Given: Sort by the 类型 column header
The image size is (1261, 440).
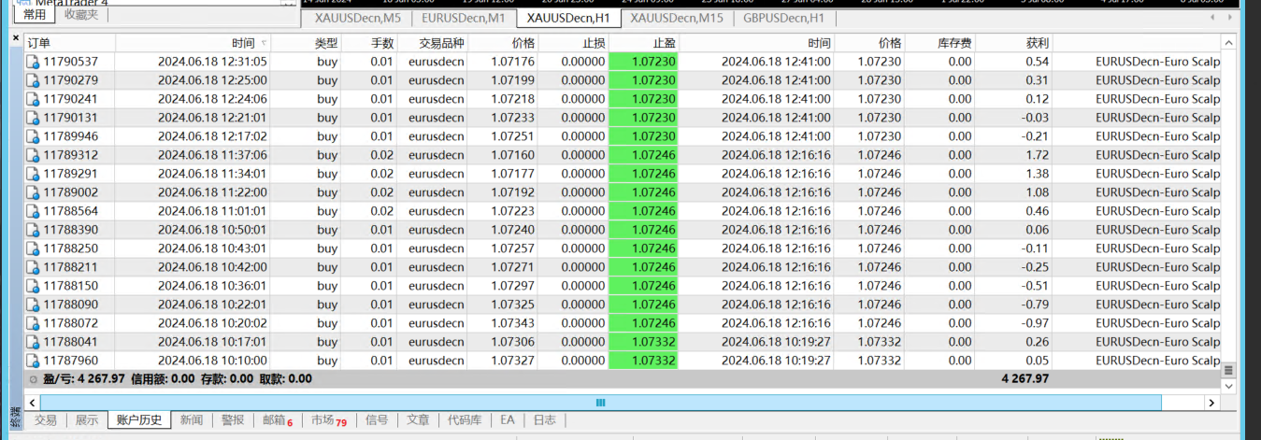Looking at the screenshot, I should tap(308, 43).
